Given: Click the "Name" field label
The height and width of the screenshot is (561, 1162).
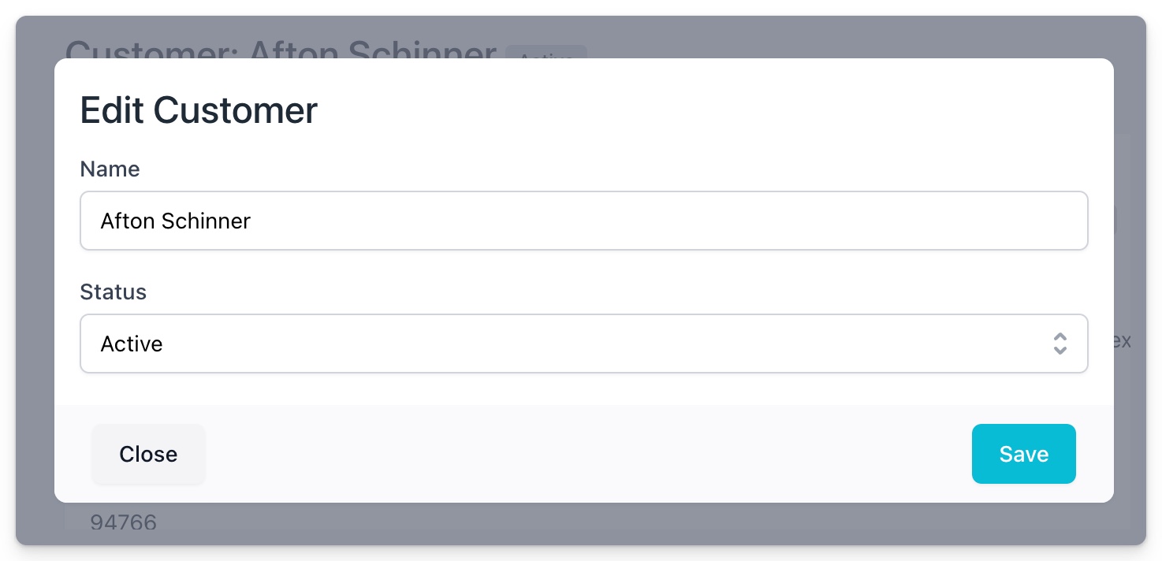Looking at the screenshot, I should pyautogui.click(x=110, y=169).
